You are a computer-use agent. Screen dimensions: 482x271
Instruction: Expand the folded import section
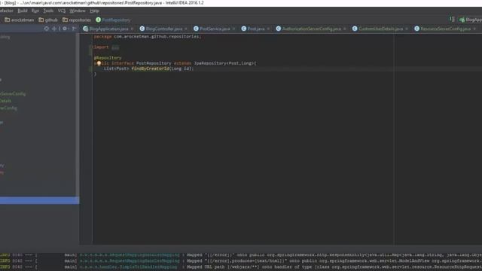pyautogui.click(x=115, y=47)
